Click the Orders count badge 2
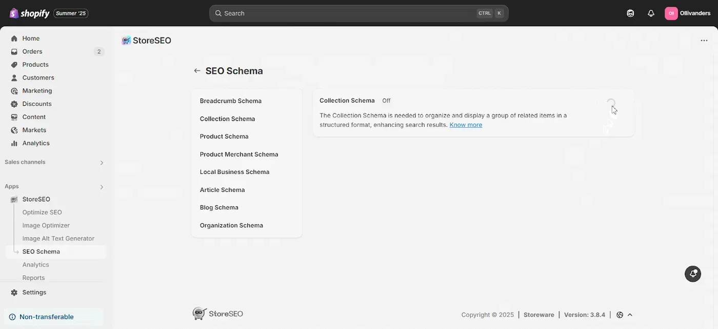This screenshot has width=718, height=329. pyautogui.click(x=99, y=51)
